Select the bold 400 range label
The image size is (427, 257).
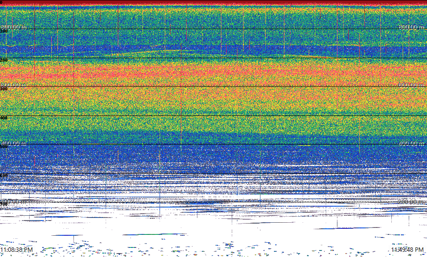[4, 118]
